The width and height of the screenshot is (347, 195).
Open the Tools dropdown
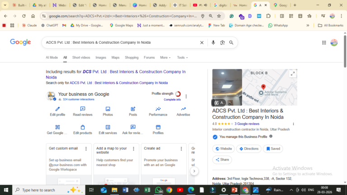click(182, 58)
